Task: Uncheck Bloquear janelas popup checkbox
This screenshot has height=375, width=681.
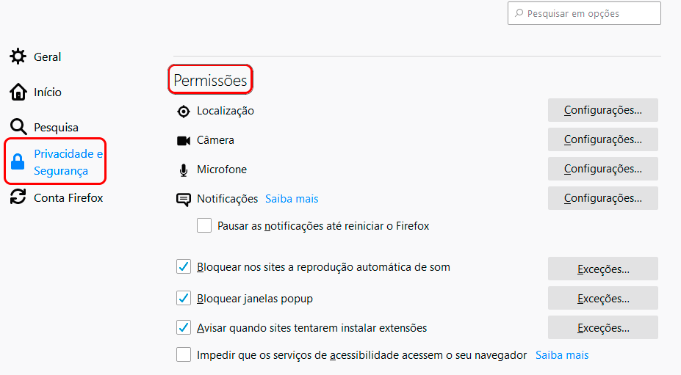Action: pos(183,298)
